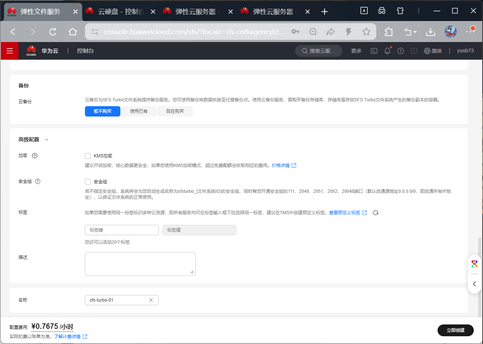Image resolution: width=483 pixels, height=344 pixels.
Task: Open the help question mark in the header
Action: [401, 51]
